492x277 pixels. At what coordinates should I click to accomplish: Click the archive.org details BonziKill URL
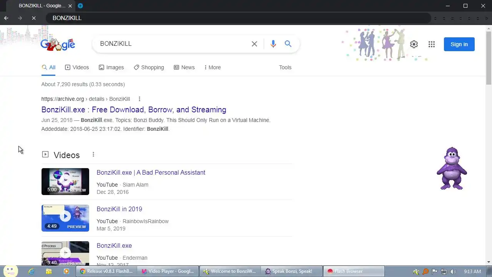coord(86,99)
